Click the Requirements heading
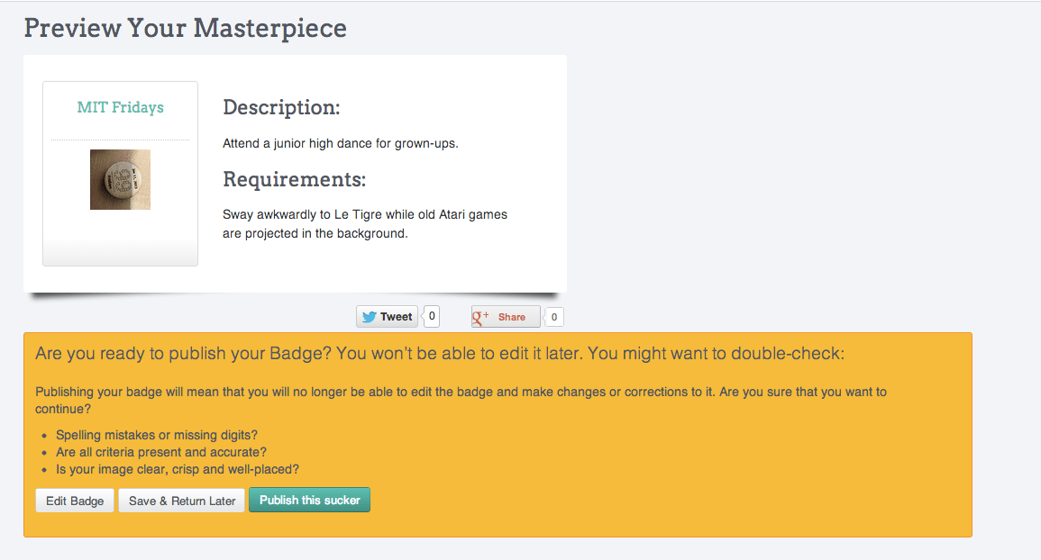Image resolution: width=1041 pixels, height=560 pixels. 294,179
